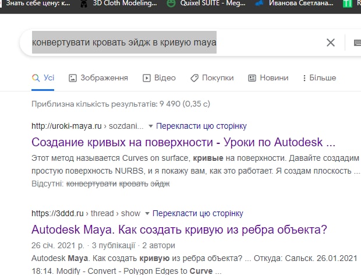The height and width of the screenshot is (275, 361).
Task: Expand the Більше menu
Action: 319,78
